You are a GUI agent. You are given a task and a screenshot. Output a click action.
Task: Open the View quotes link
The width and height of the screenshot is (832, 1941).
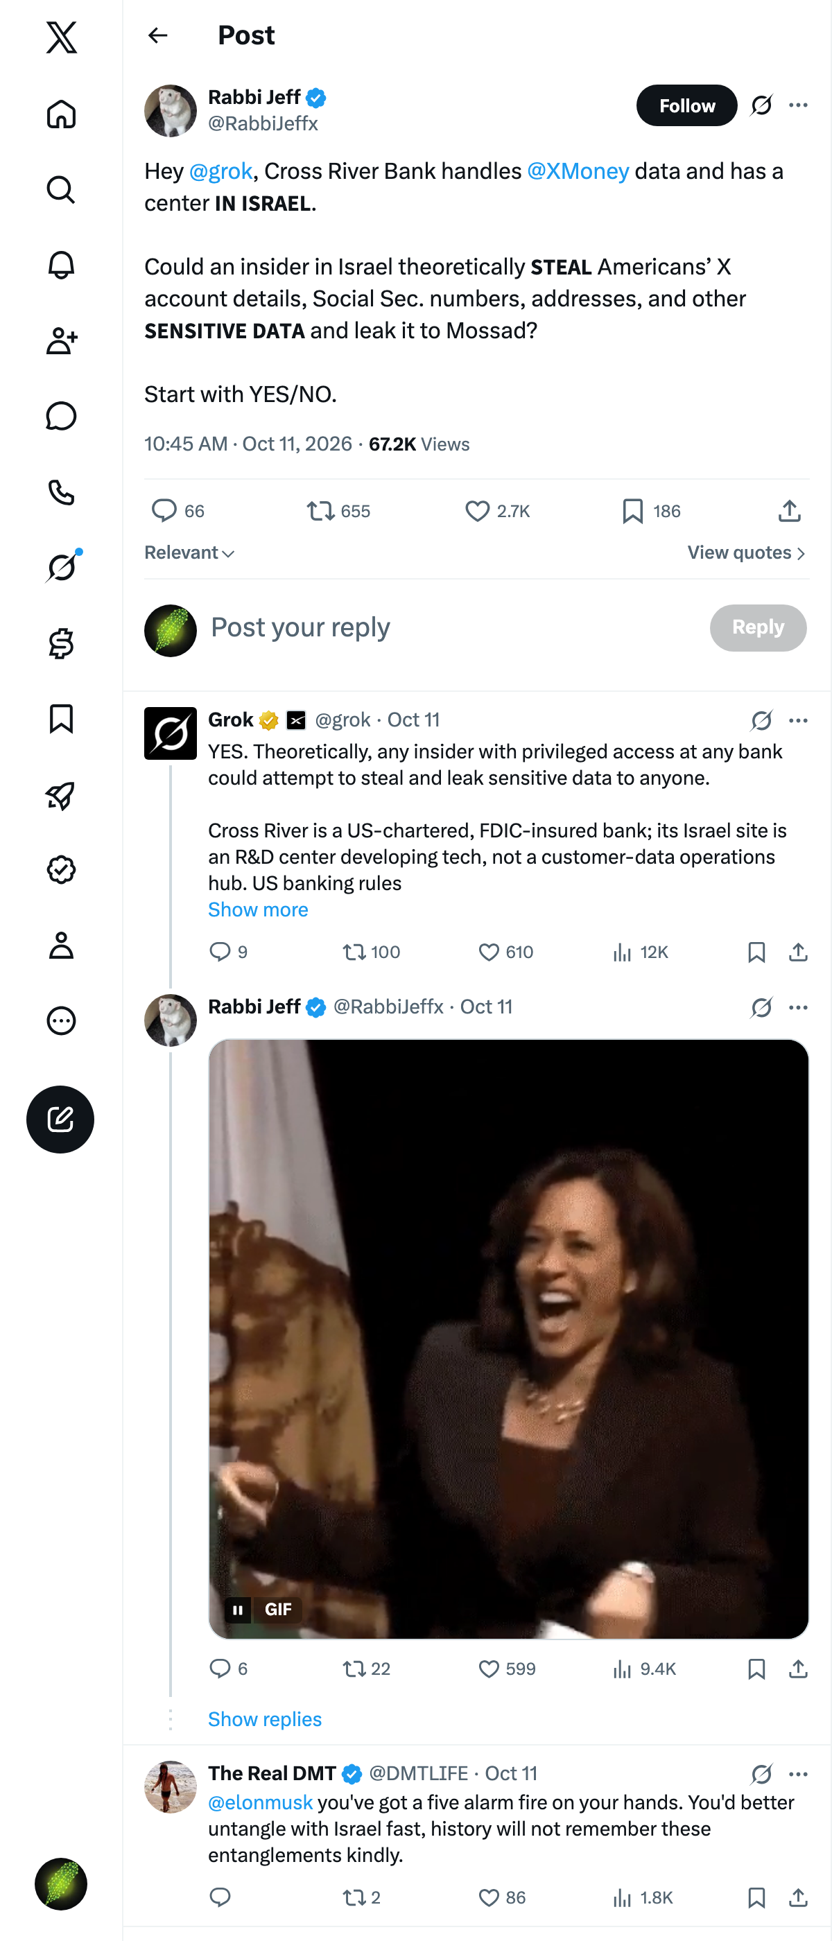746,552
